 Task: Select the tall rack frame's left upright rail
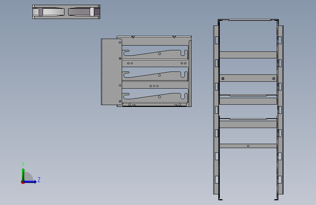pyautogui.click(x=216, y=110)
